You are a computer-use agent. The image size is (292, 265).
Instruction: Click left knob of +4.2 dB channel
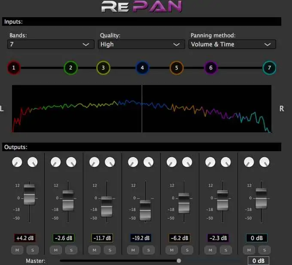[x=17, y=162]
